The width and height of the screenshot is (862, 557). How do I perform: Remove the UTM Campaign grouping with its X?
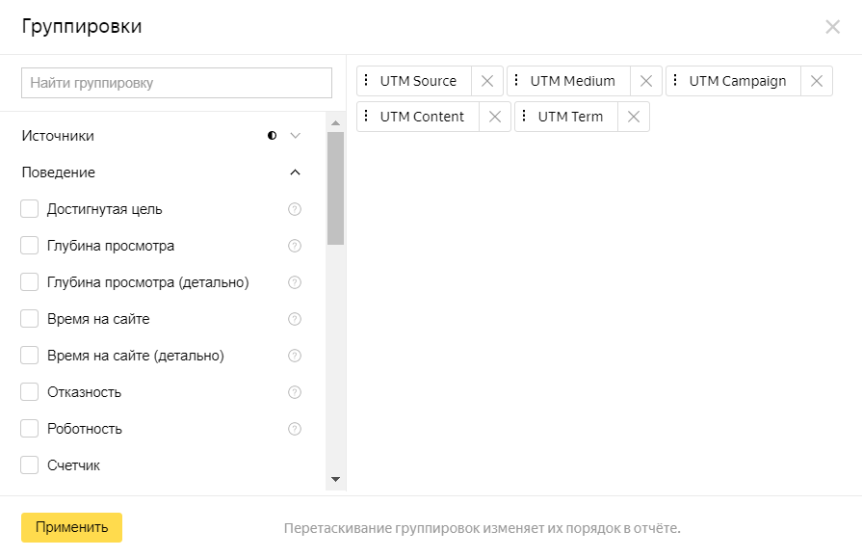pos(817,81)
